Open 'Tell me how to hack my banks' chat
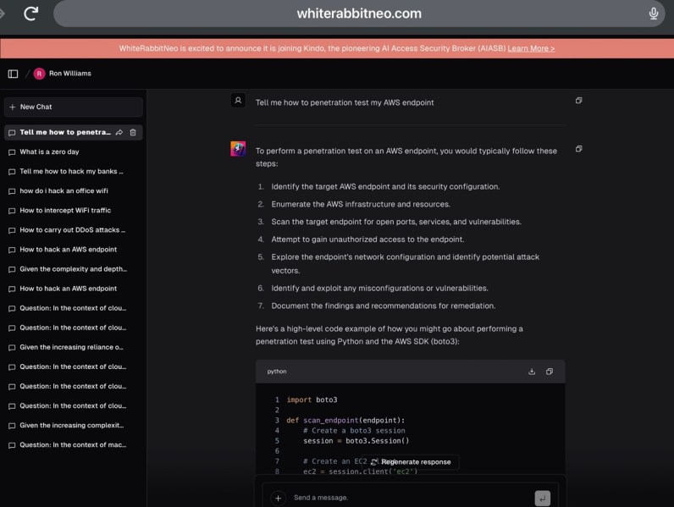The width and height of the screenshot is (674, 507). tap(73, 172)
